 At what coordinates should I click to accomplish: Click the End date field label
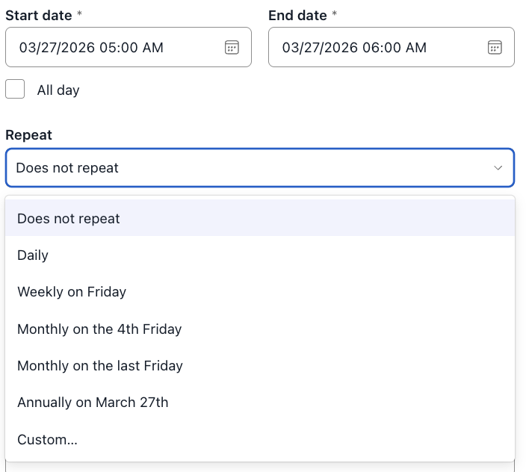[297, 14]
